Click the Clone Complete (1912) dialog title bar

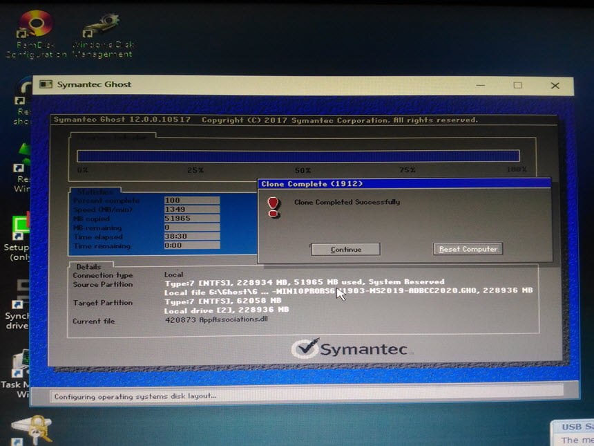click(404, 184)
